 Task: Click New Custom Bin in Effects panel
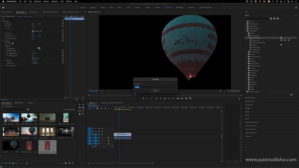pos(292,94)
